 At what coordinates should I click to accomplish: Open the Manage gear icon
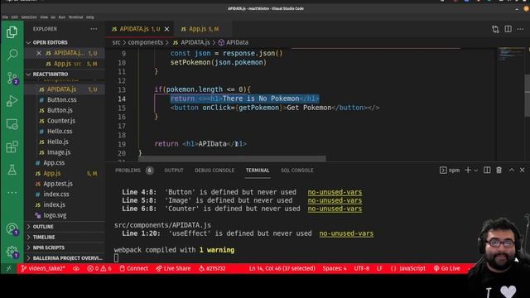pyautogui.click(x=12, y=252)
